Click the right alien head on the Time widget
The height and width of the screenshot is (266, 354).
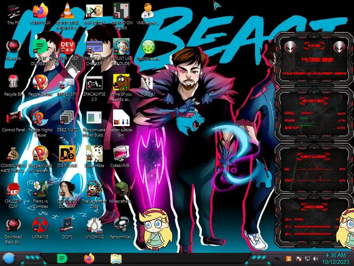coord(339,47)
